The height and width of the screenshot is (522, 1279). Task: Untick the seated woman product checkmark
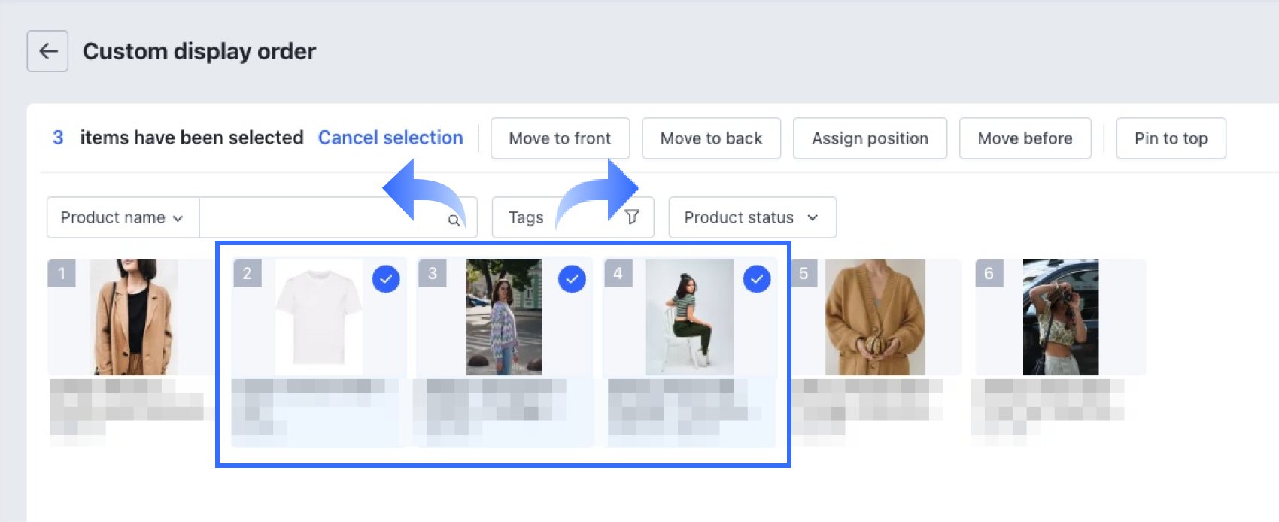pos(757,279)
